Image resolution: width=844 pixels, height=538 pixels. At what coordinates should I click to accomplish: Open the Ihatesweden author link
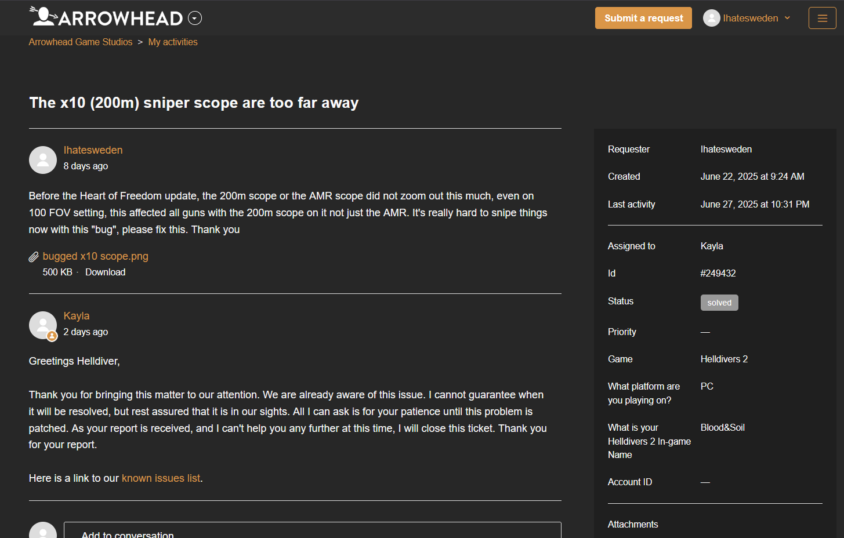pos(93,150)
